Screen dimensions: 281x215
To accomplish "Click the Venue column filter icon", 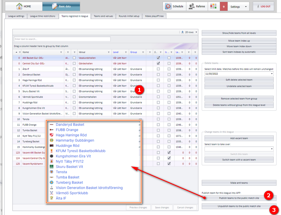I will click(108, 52).
